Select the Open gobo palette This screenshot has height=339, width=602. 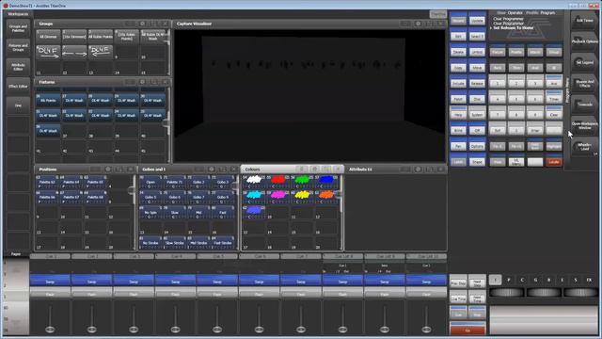[x=150, y=182]
